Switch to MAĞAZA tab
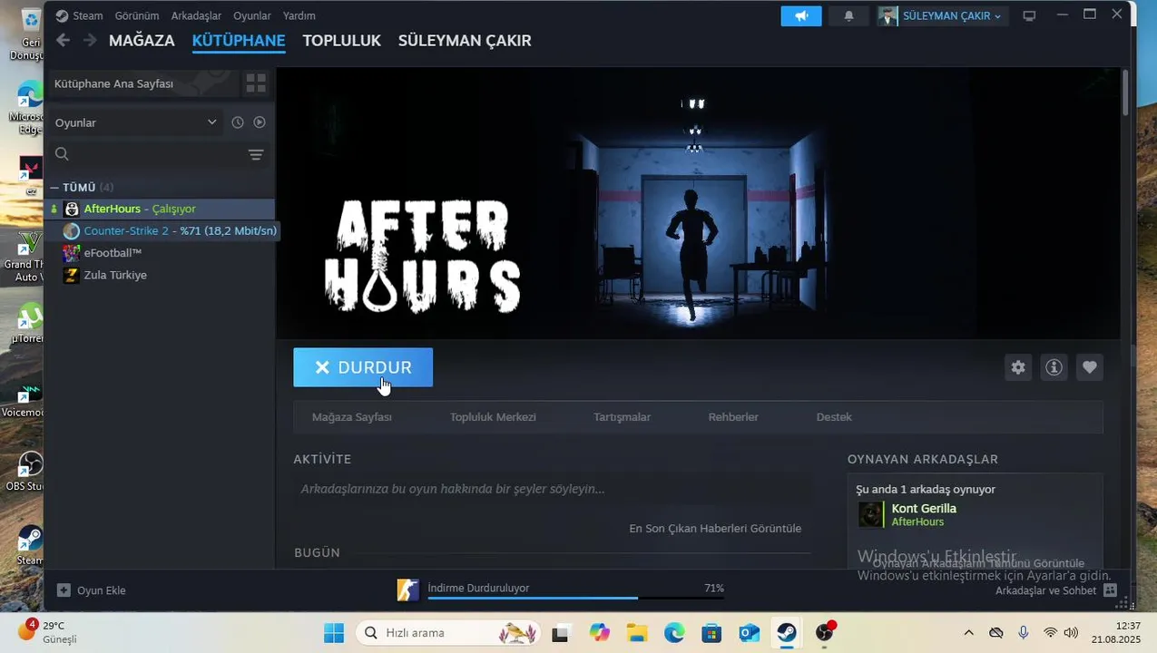1157x653 pixels. click(142, 41)
